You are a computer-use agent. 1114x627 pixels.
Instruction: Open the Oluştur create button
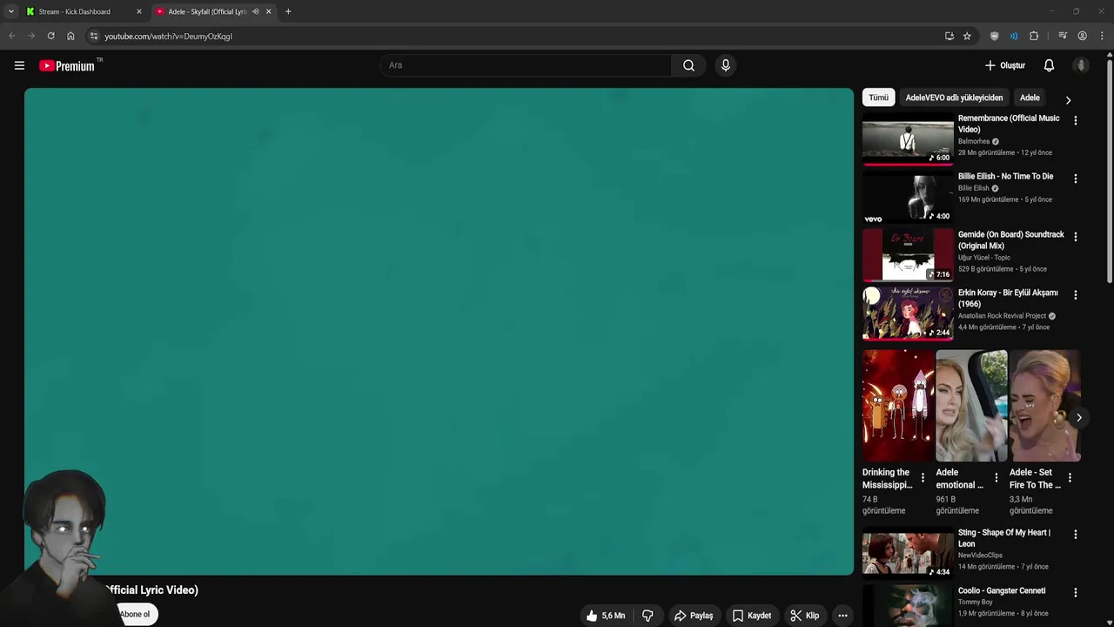pyautogui.click(x=1004, y=65)
